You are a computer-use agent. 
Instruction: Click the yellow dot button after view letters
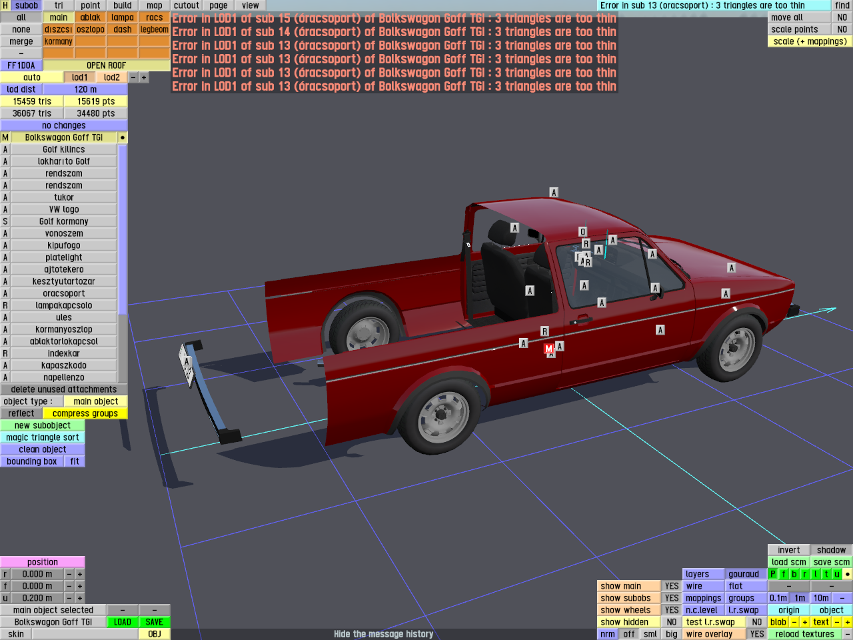[848, 574]
